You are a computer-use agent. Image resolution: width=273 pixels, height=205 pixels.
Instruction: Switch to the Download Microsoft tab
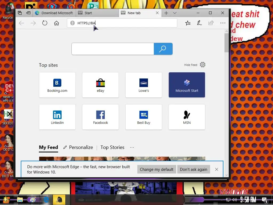pos(54,13)
